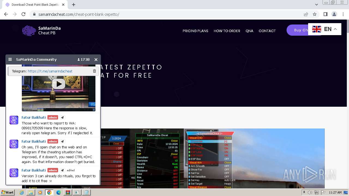Launch Microsoft Edge from taskbar
Screen dimensions: 349x196
coord(59,192)
